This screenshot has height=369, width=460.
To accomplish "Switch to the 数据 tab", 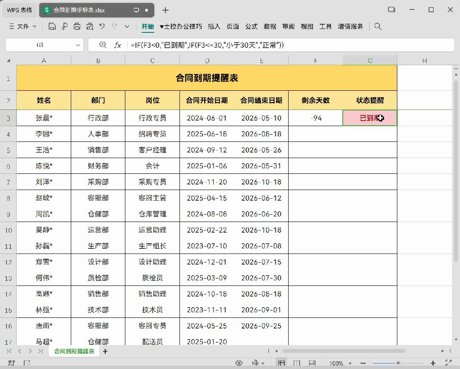I will point(270,26).
